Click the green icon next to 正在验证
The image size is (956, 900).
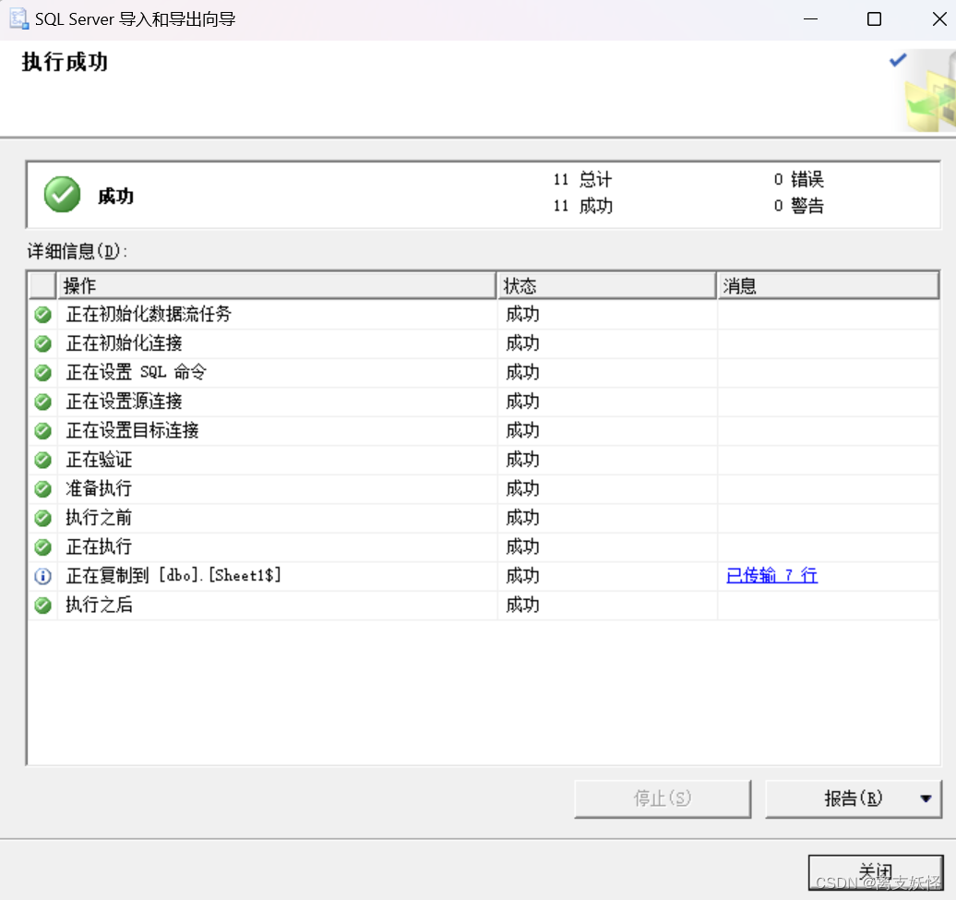[42, 460]
